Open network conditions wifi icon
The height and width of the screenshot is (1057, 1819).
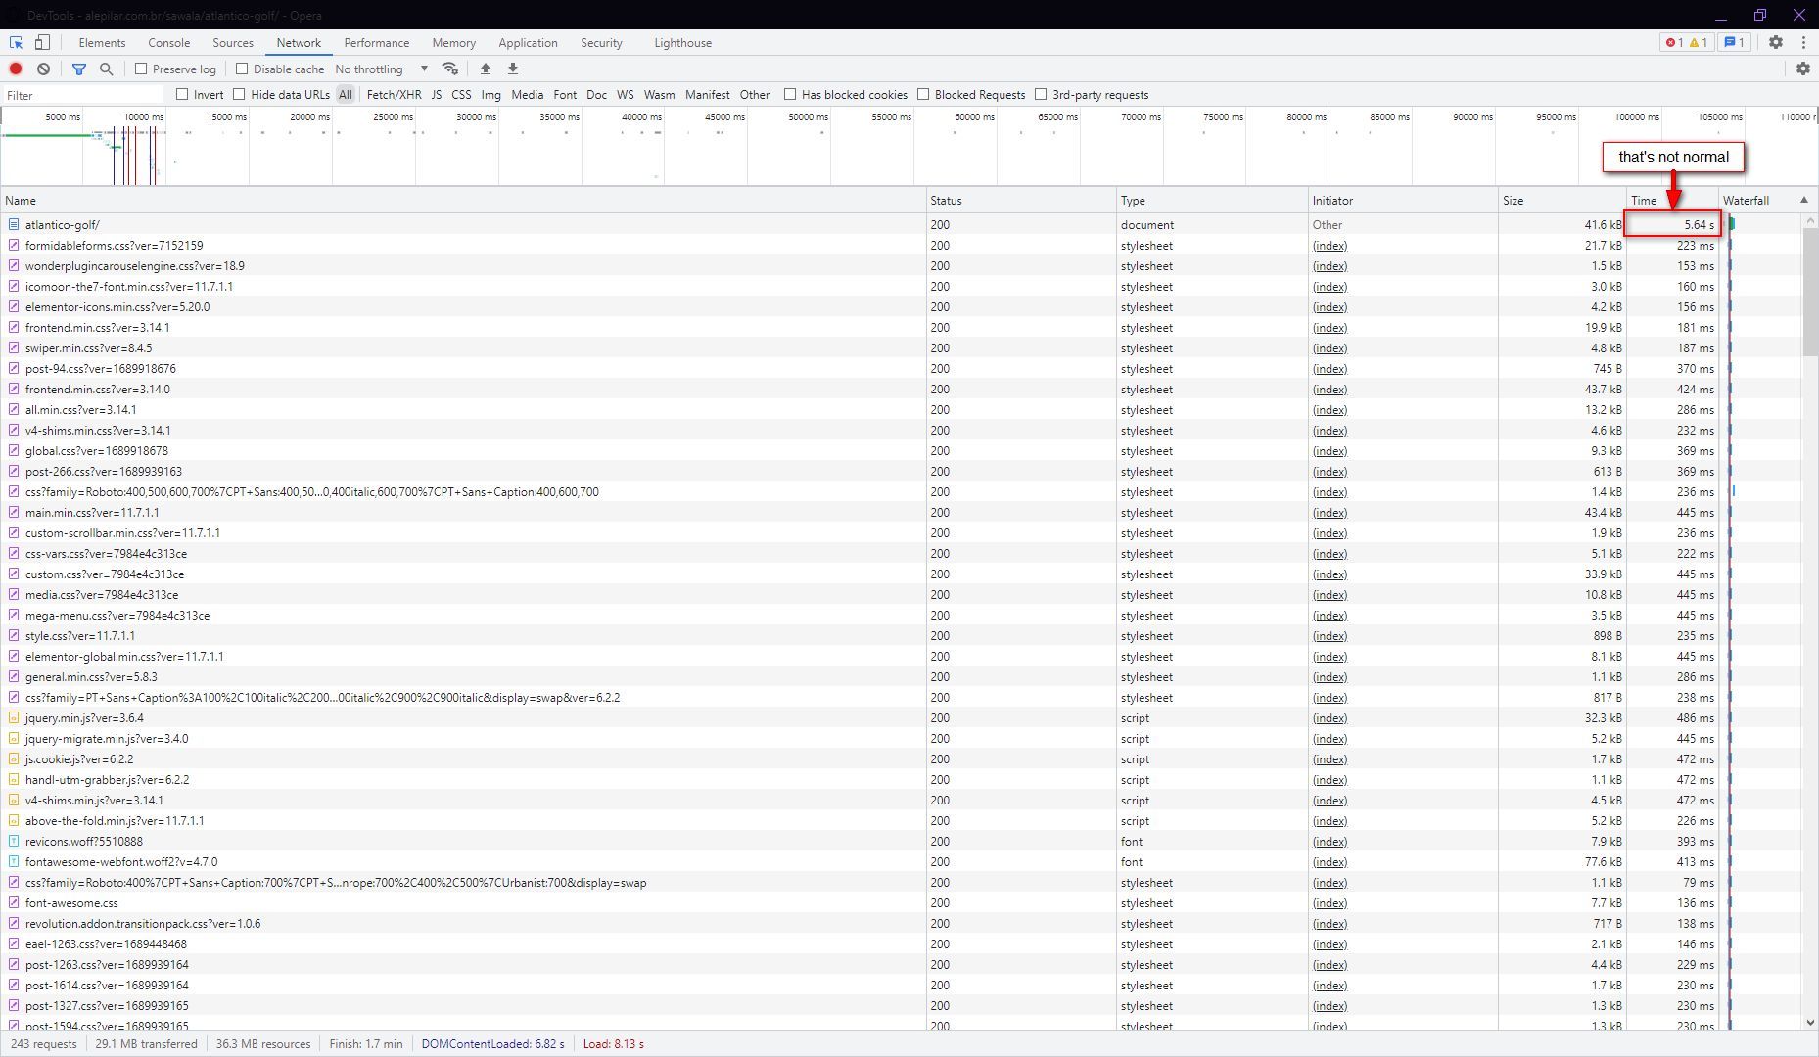[x=450, y=69]
